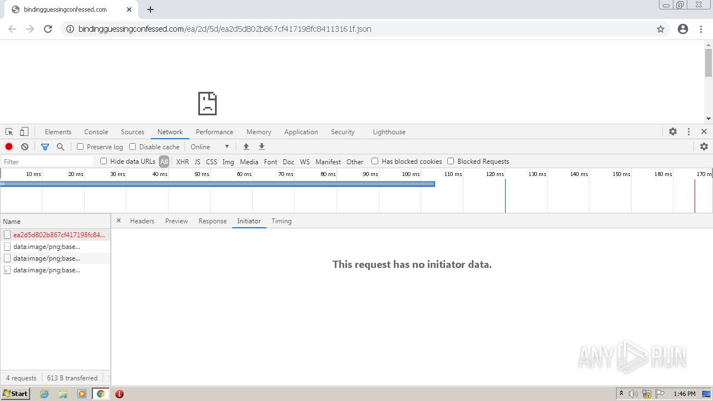The height and width of the screenshot is (401, 713).
Task: Reload the page
Action: pos(48,29)
